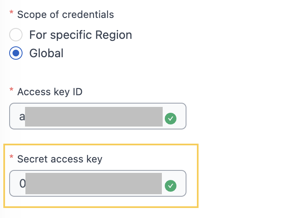Viewport: 297px width, 218px height.
Task: Click blank space between Global and Access key ID
Action: coord(95,73)
